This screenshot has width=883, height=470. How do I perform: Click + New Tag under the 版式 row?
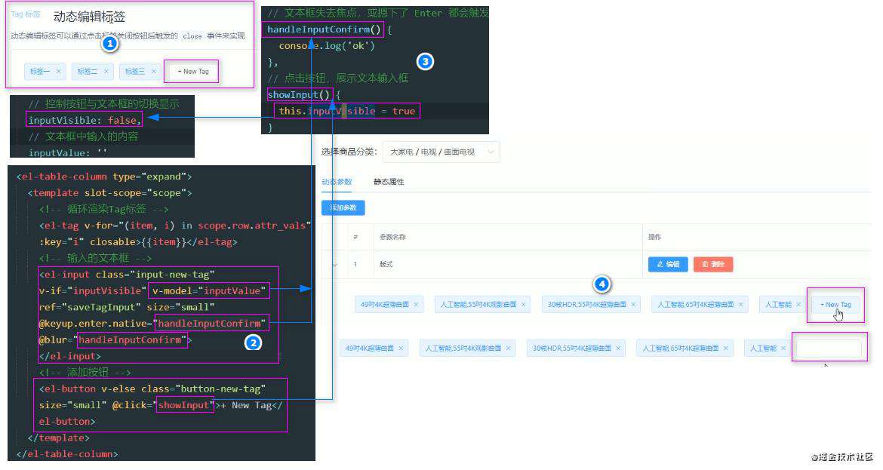pos(835,305)
